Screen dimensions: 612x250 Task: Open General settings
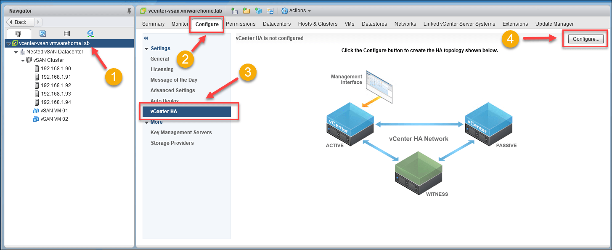click(x=160, y=59)
